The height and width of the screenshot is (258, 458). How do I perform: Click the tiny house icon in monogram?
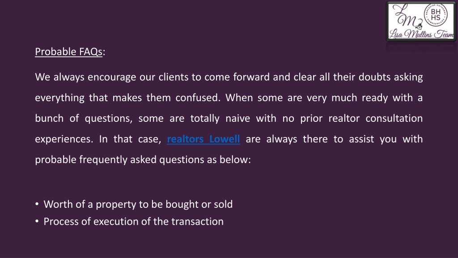coord(420,26)
